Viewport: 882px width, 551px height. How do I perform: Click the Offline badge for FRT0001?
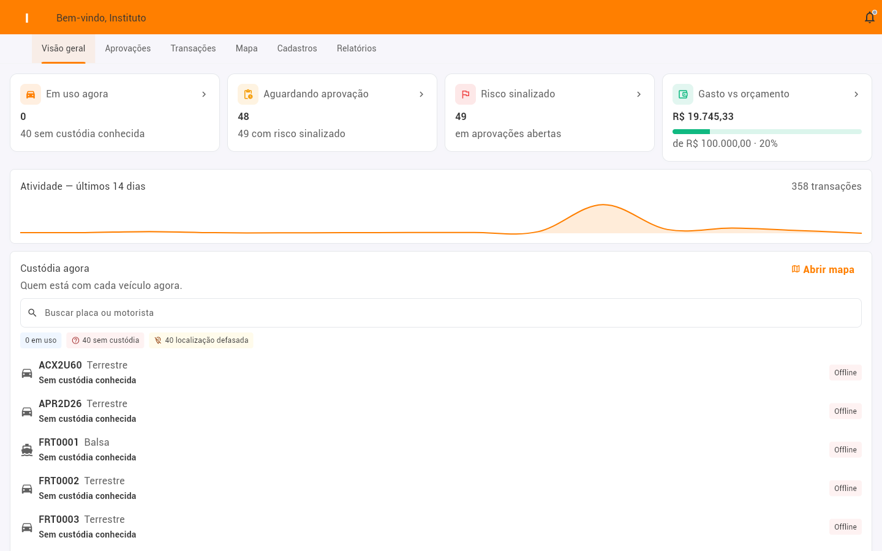845,450
